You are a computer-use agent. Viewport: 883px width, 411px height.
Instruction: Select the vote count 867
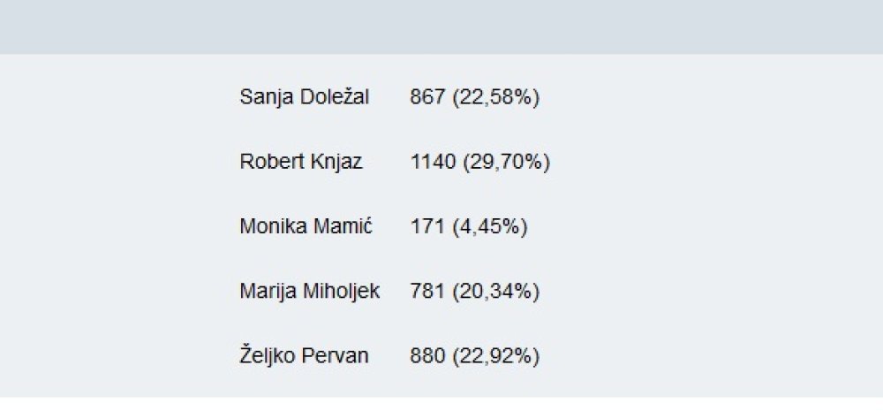click(428, 97)
